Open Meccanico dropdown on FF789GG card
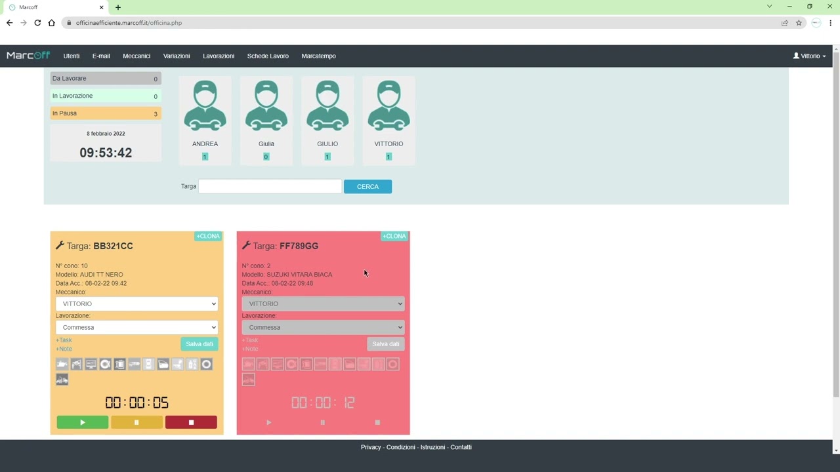This screenshot has width=840, height=472. click(323, 304)
